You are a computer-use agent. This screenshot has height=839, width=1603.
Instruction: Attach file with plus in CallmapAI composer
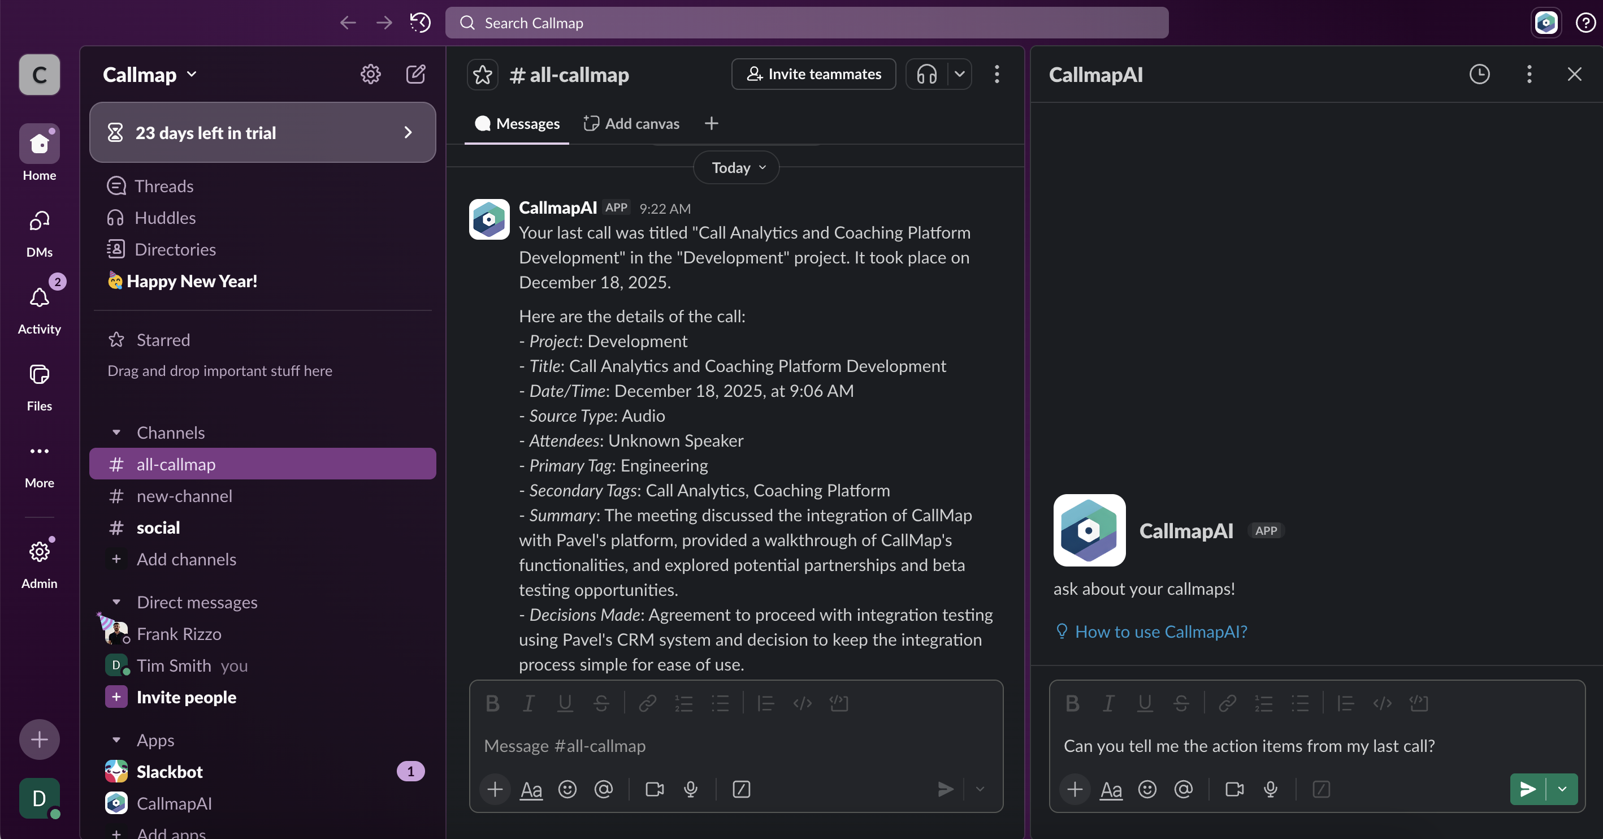tap(1075, 789)
